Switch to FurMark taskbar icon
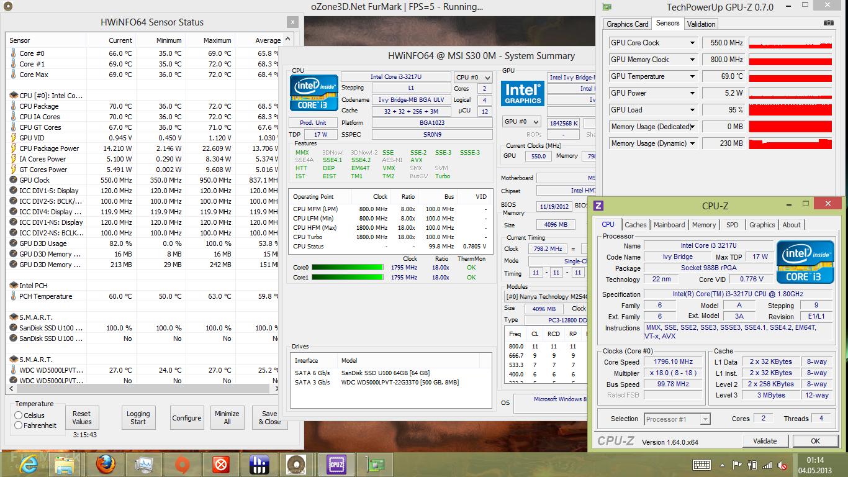 pos(297,464)
